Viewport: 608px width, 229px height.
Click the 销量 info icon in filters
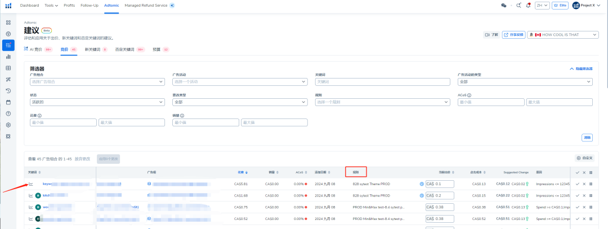(182, 115)
